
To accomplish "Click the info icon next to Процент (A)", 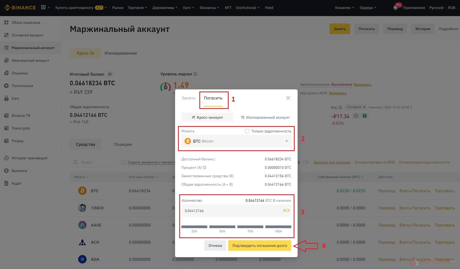I will pyautogui.click(x=205, y=167).
